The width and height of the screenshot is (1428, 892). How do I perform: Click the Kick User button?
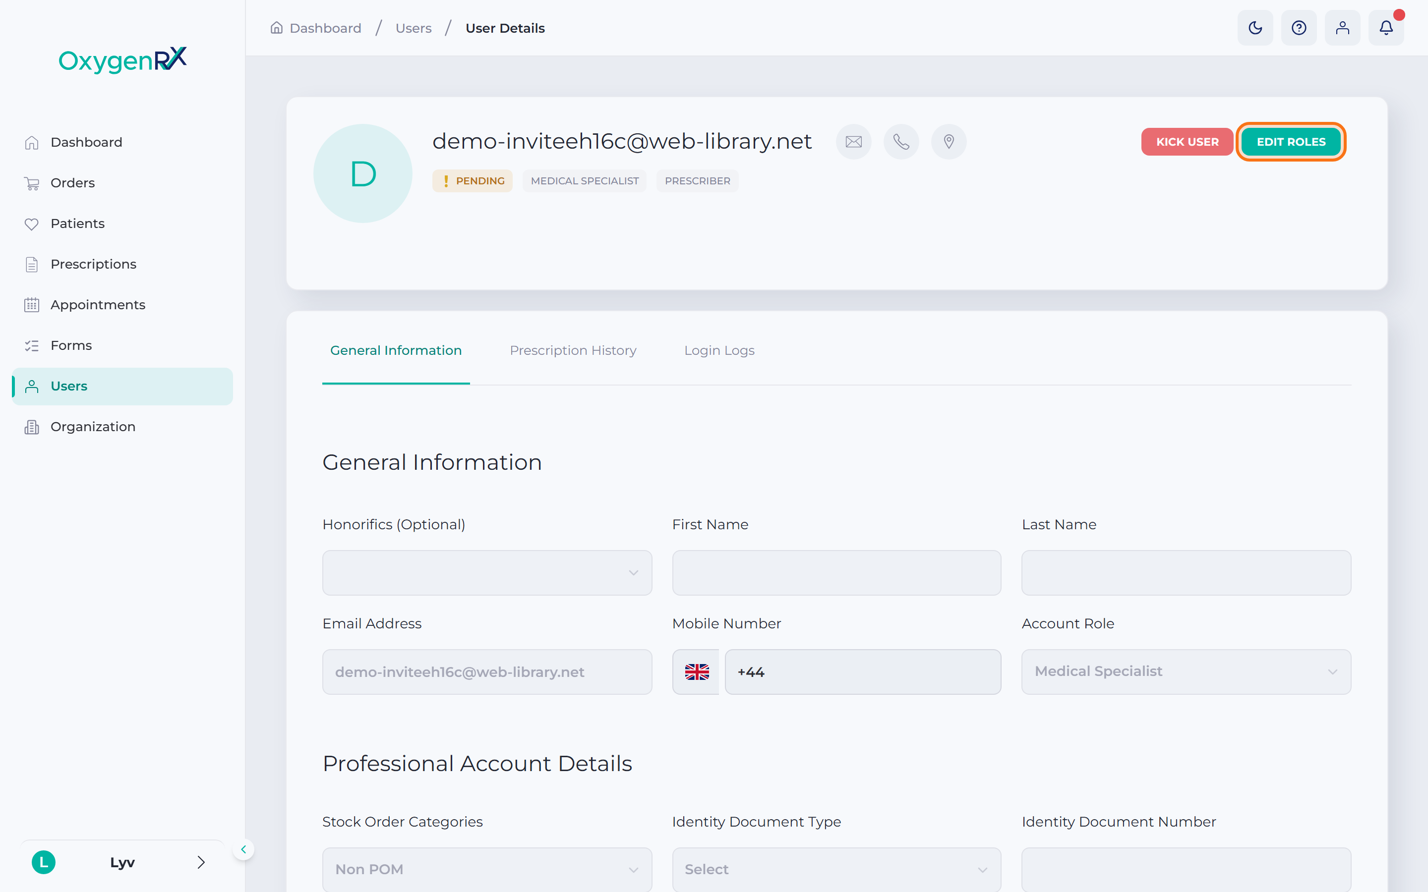click(1187, 142)
